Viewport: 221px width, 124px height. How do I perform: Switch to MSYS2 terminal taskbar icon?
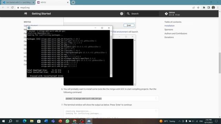89,121
